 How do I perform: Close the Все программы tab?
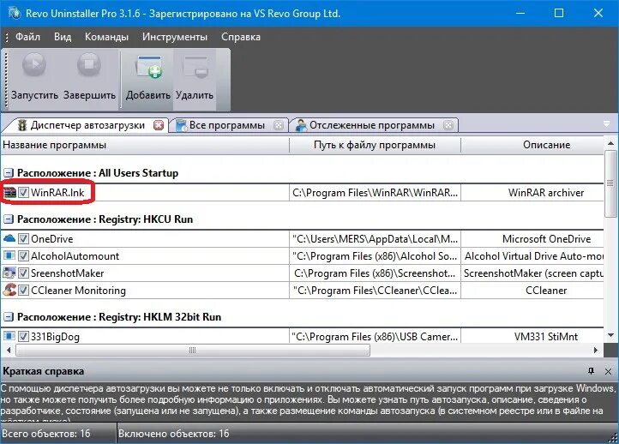pos(279,125)
